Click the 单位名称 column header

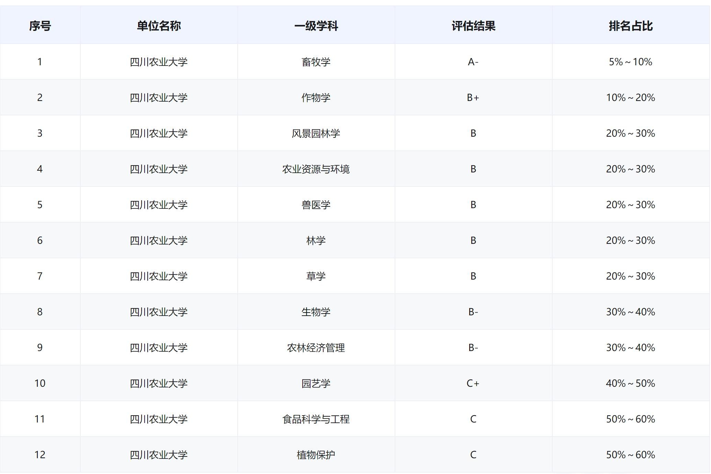159,26
